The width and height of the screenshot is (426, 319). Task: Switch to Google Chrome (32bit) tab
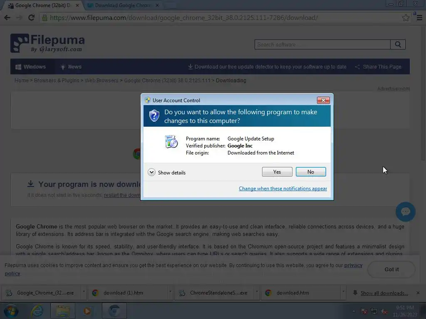click(x=42, y=5)
